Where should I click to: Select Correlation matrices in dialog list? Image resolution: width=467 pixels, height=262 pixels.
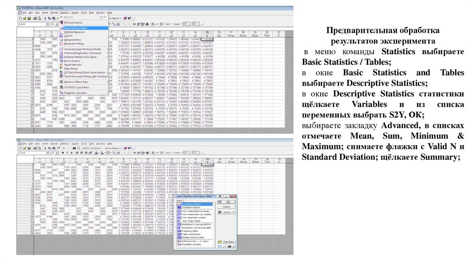[x=195, y=207]
